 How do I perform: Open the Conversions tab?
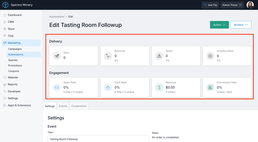[x=79, y=106]
